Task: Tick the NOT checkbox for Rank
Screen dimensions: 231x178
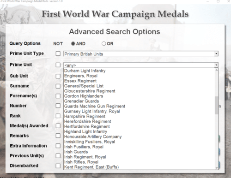Action: click(x=58, y=116)
